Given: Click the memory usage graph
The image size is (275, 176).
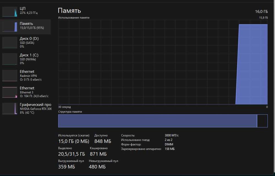Looking at the screenshot, I should pos(163,62).
